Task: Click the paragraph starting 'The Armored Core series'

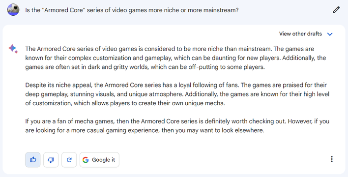Action: (x=175, y=58)
